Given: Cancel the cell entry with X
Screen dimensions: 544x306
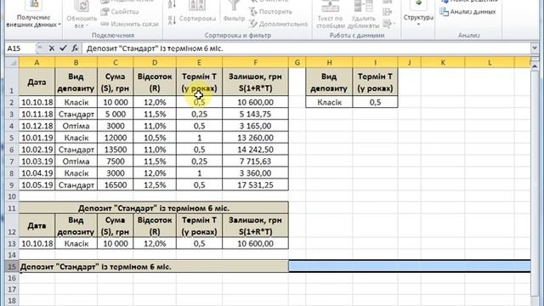Looking at the screenshot, I should [x=51, y=48].
